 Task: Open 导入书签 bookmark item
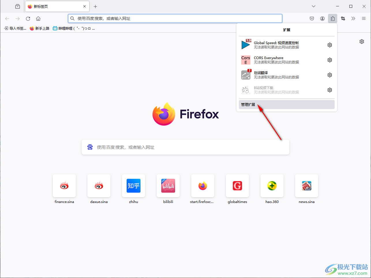click(15, 28)
